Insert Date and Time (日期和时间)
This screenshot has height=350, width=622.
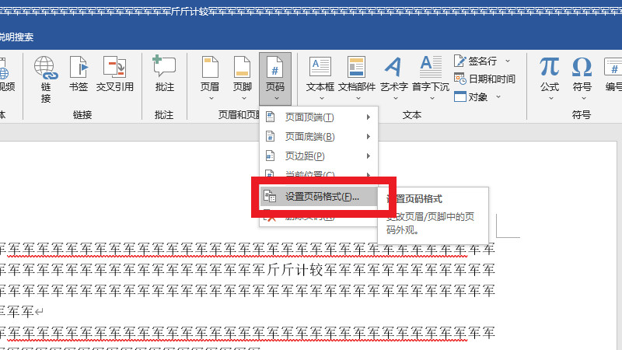(484, 79)
